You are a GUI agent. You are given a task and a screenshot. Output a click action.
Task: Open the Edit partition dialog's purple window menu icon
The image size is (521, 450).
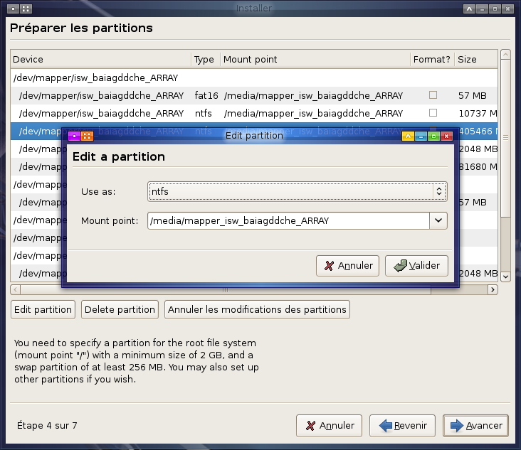tap(74, 136)
